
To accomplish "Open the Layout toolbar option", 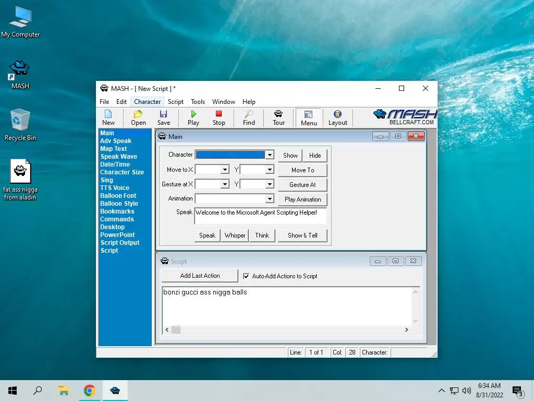I will coord(337,117).
